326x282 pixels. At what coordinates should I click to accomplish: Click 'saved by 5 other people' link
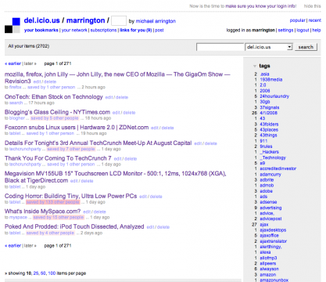55,118
